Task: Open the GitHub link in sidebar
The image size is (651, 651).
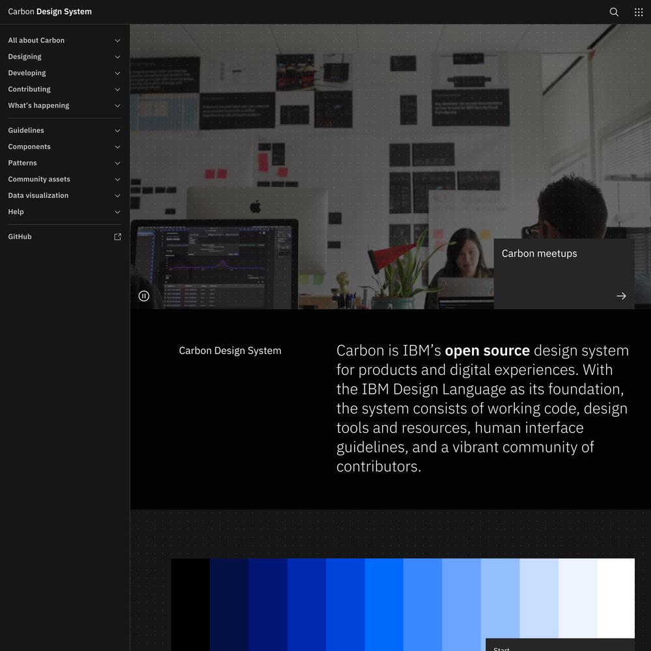Action: (64, 237)
